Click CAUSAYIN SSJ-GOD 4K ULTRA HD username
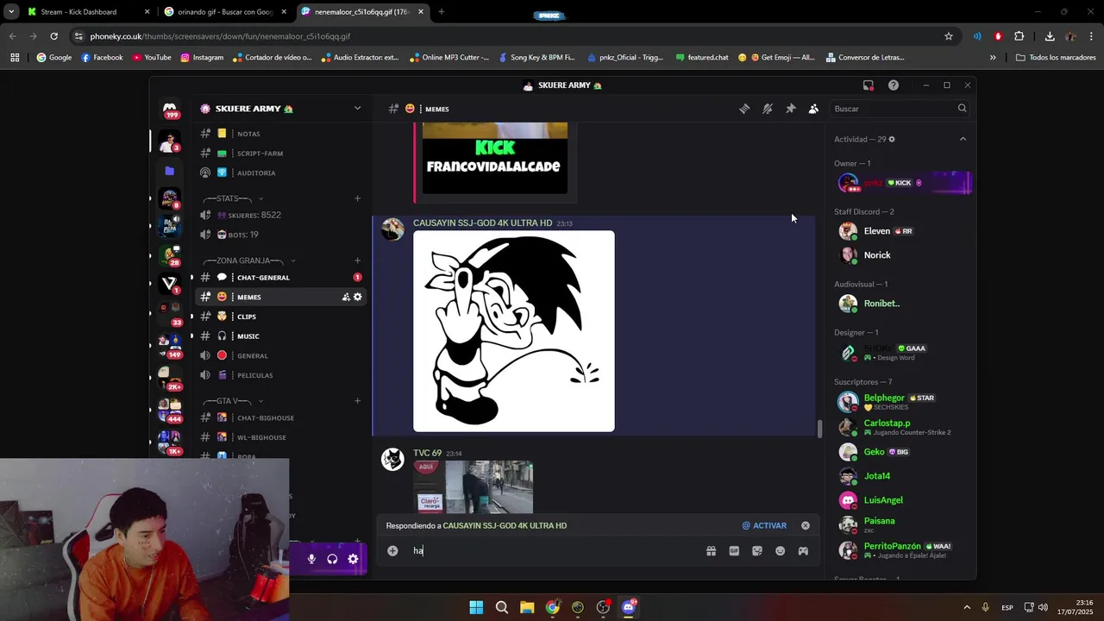 click(482, 223)
